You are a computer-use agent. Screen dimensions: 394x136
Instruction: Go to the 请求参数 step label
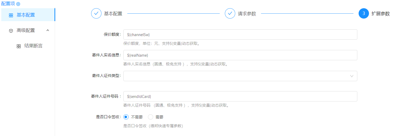pos(247,14)
